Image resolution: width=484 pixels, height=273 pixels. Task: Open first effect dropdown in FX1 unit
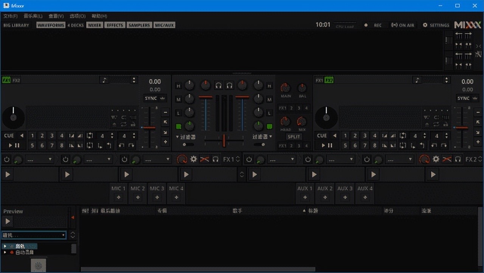[39, 160]
